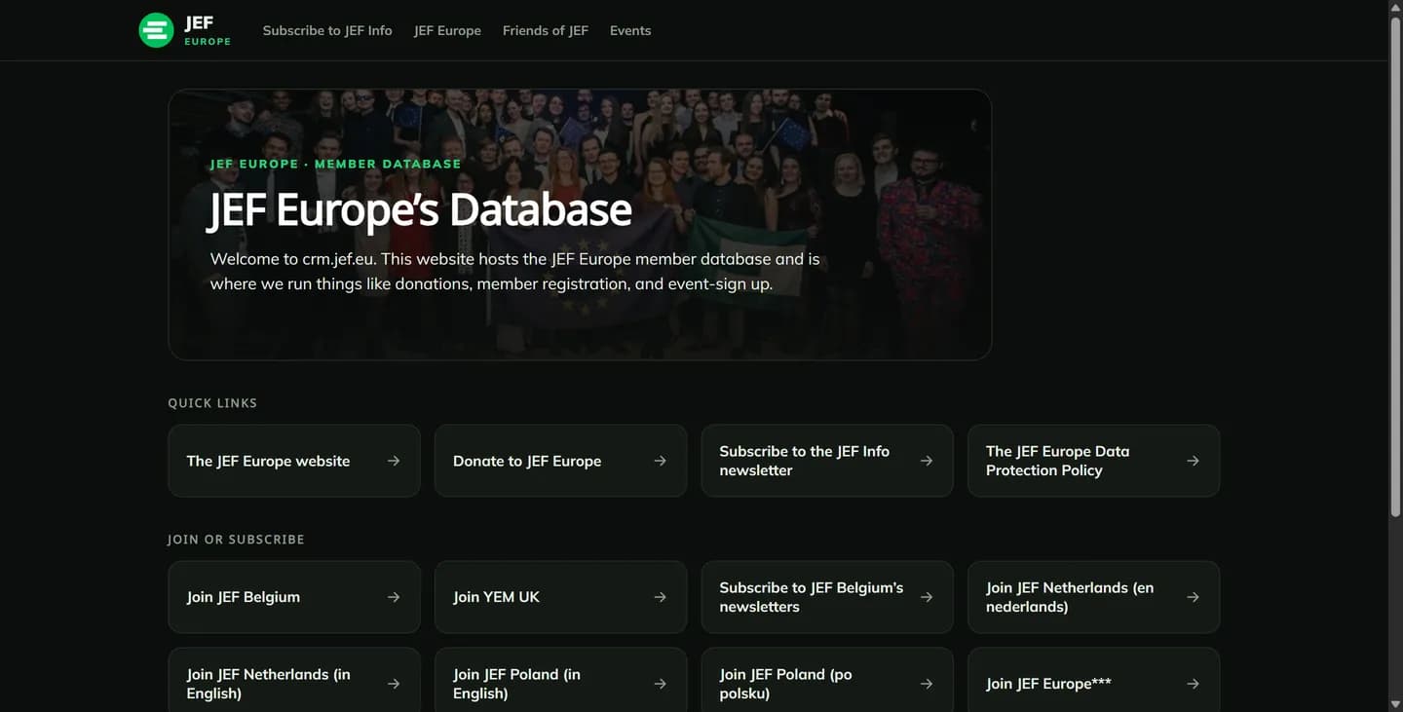Go to Events in the top navigation
This screenshot has width=1403, height=712.
630,30
